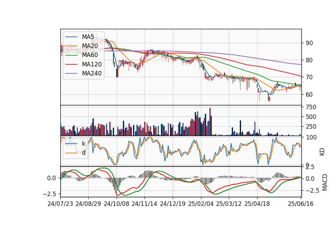Click the price axis value 70
The width and height of the screenshot is (335, 240).
309,77
